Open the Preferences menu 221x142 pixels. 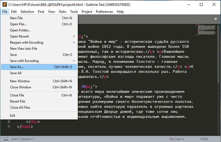pos(104,12)
